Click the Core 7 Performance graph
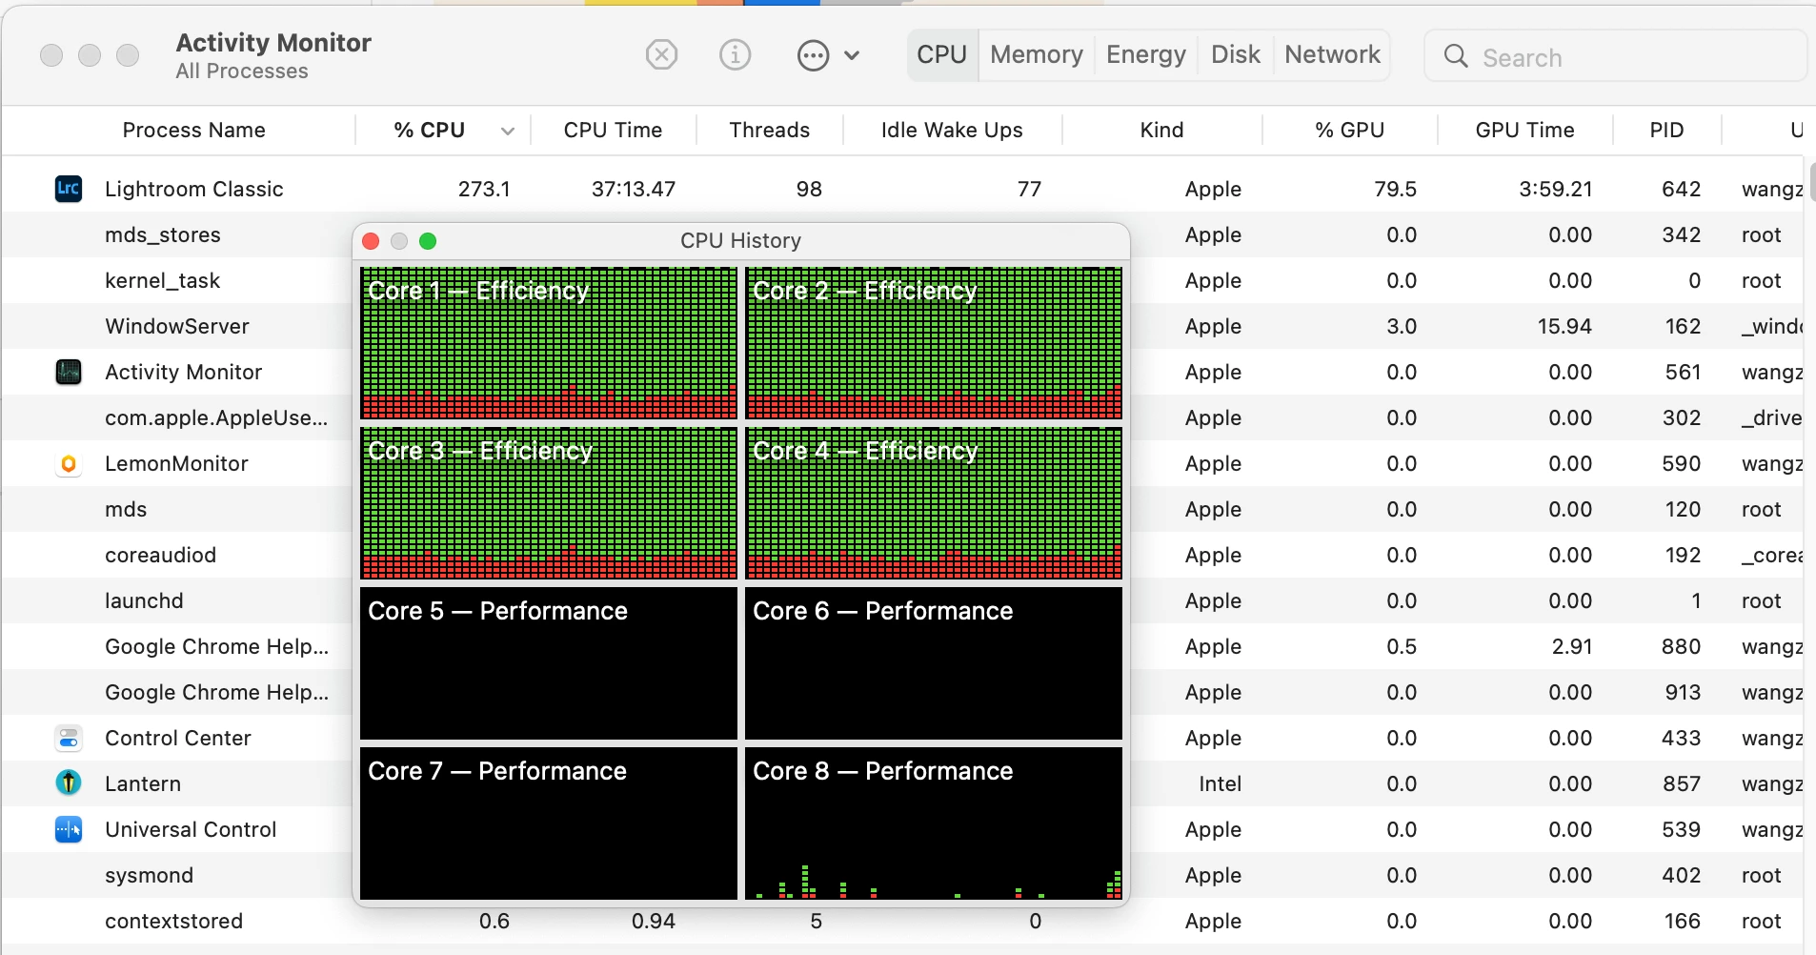Screen dimensions: 1816x955 tap(549, 823)
